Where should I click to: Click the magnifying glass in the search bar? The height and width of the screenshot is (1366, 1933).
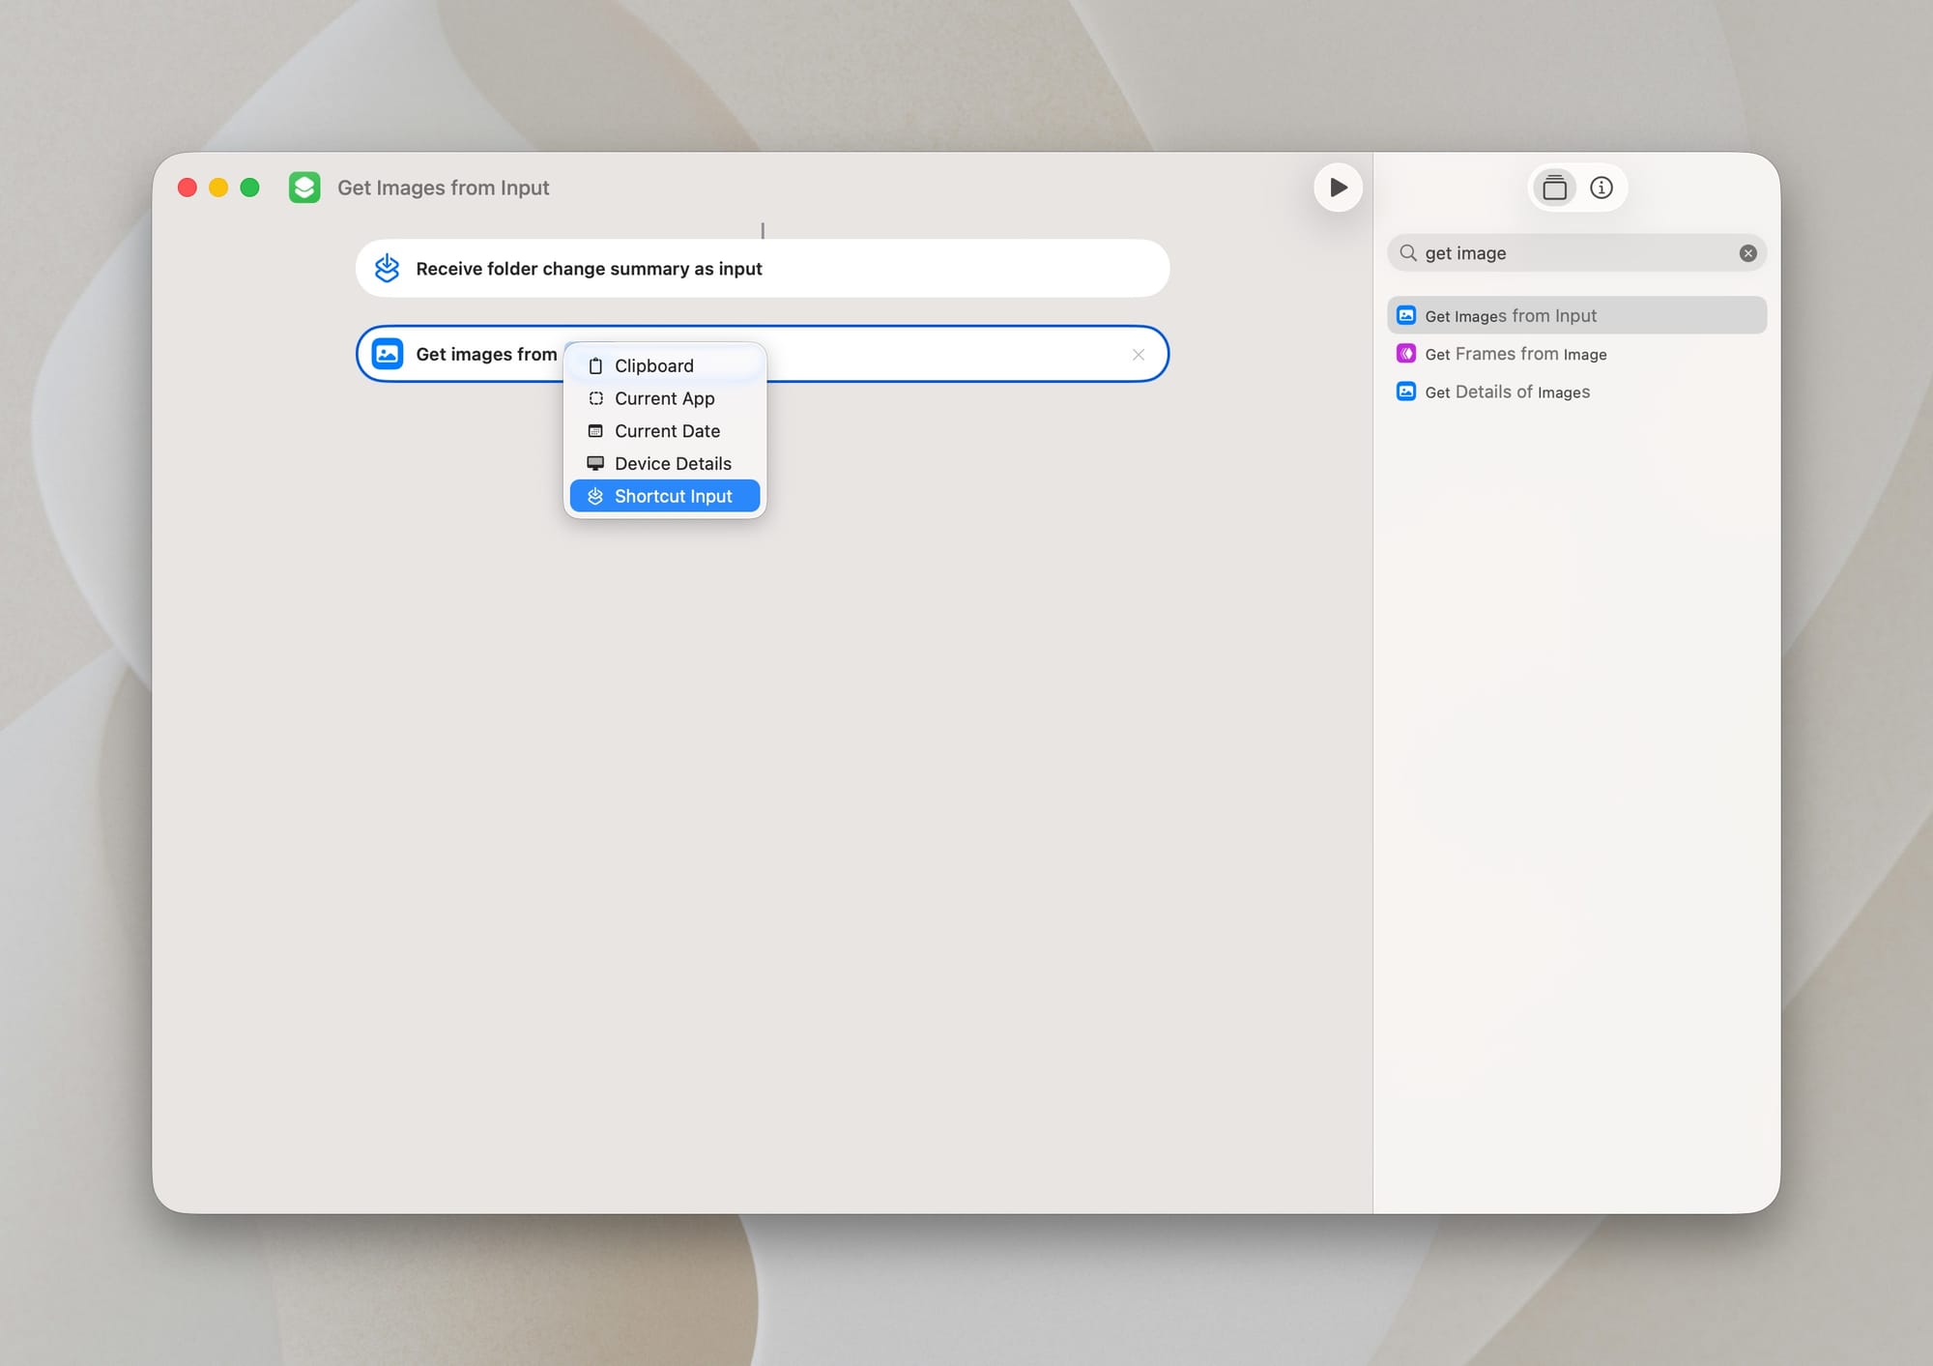pos(1409,252)
